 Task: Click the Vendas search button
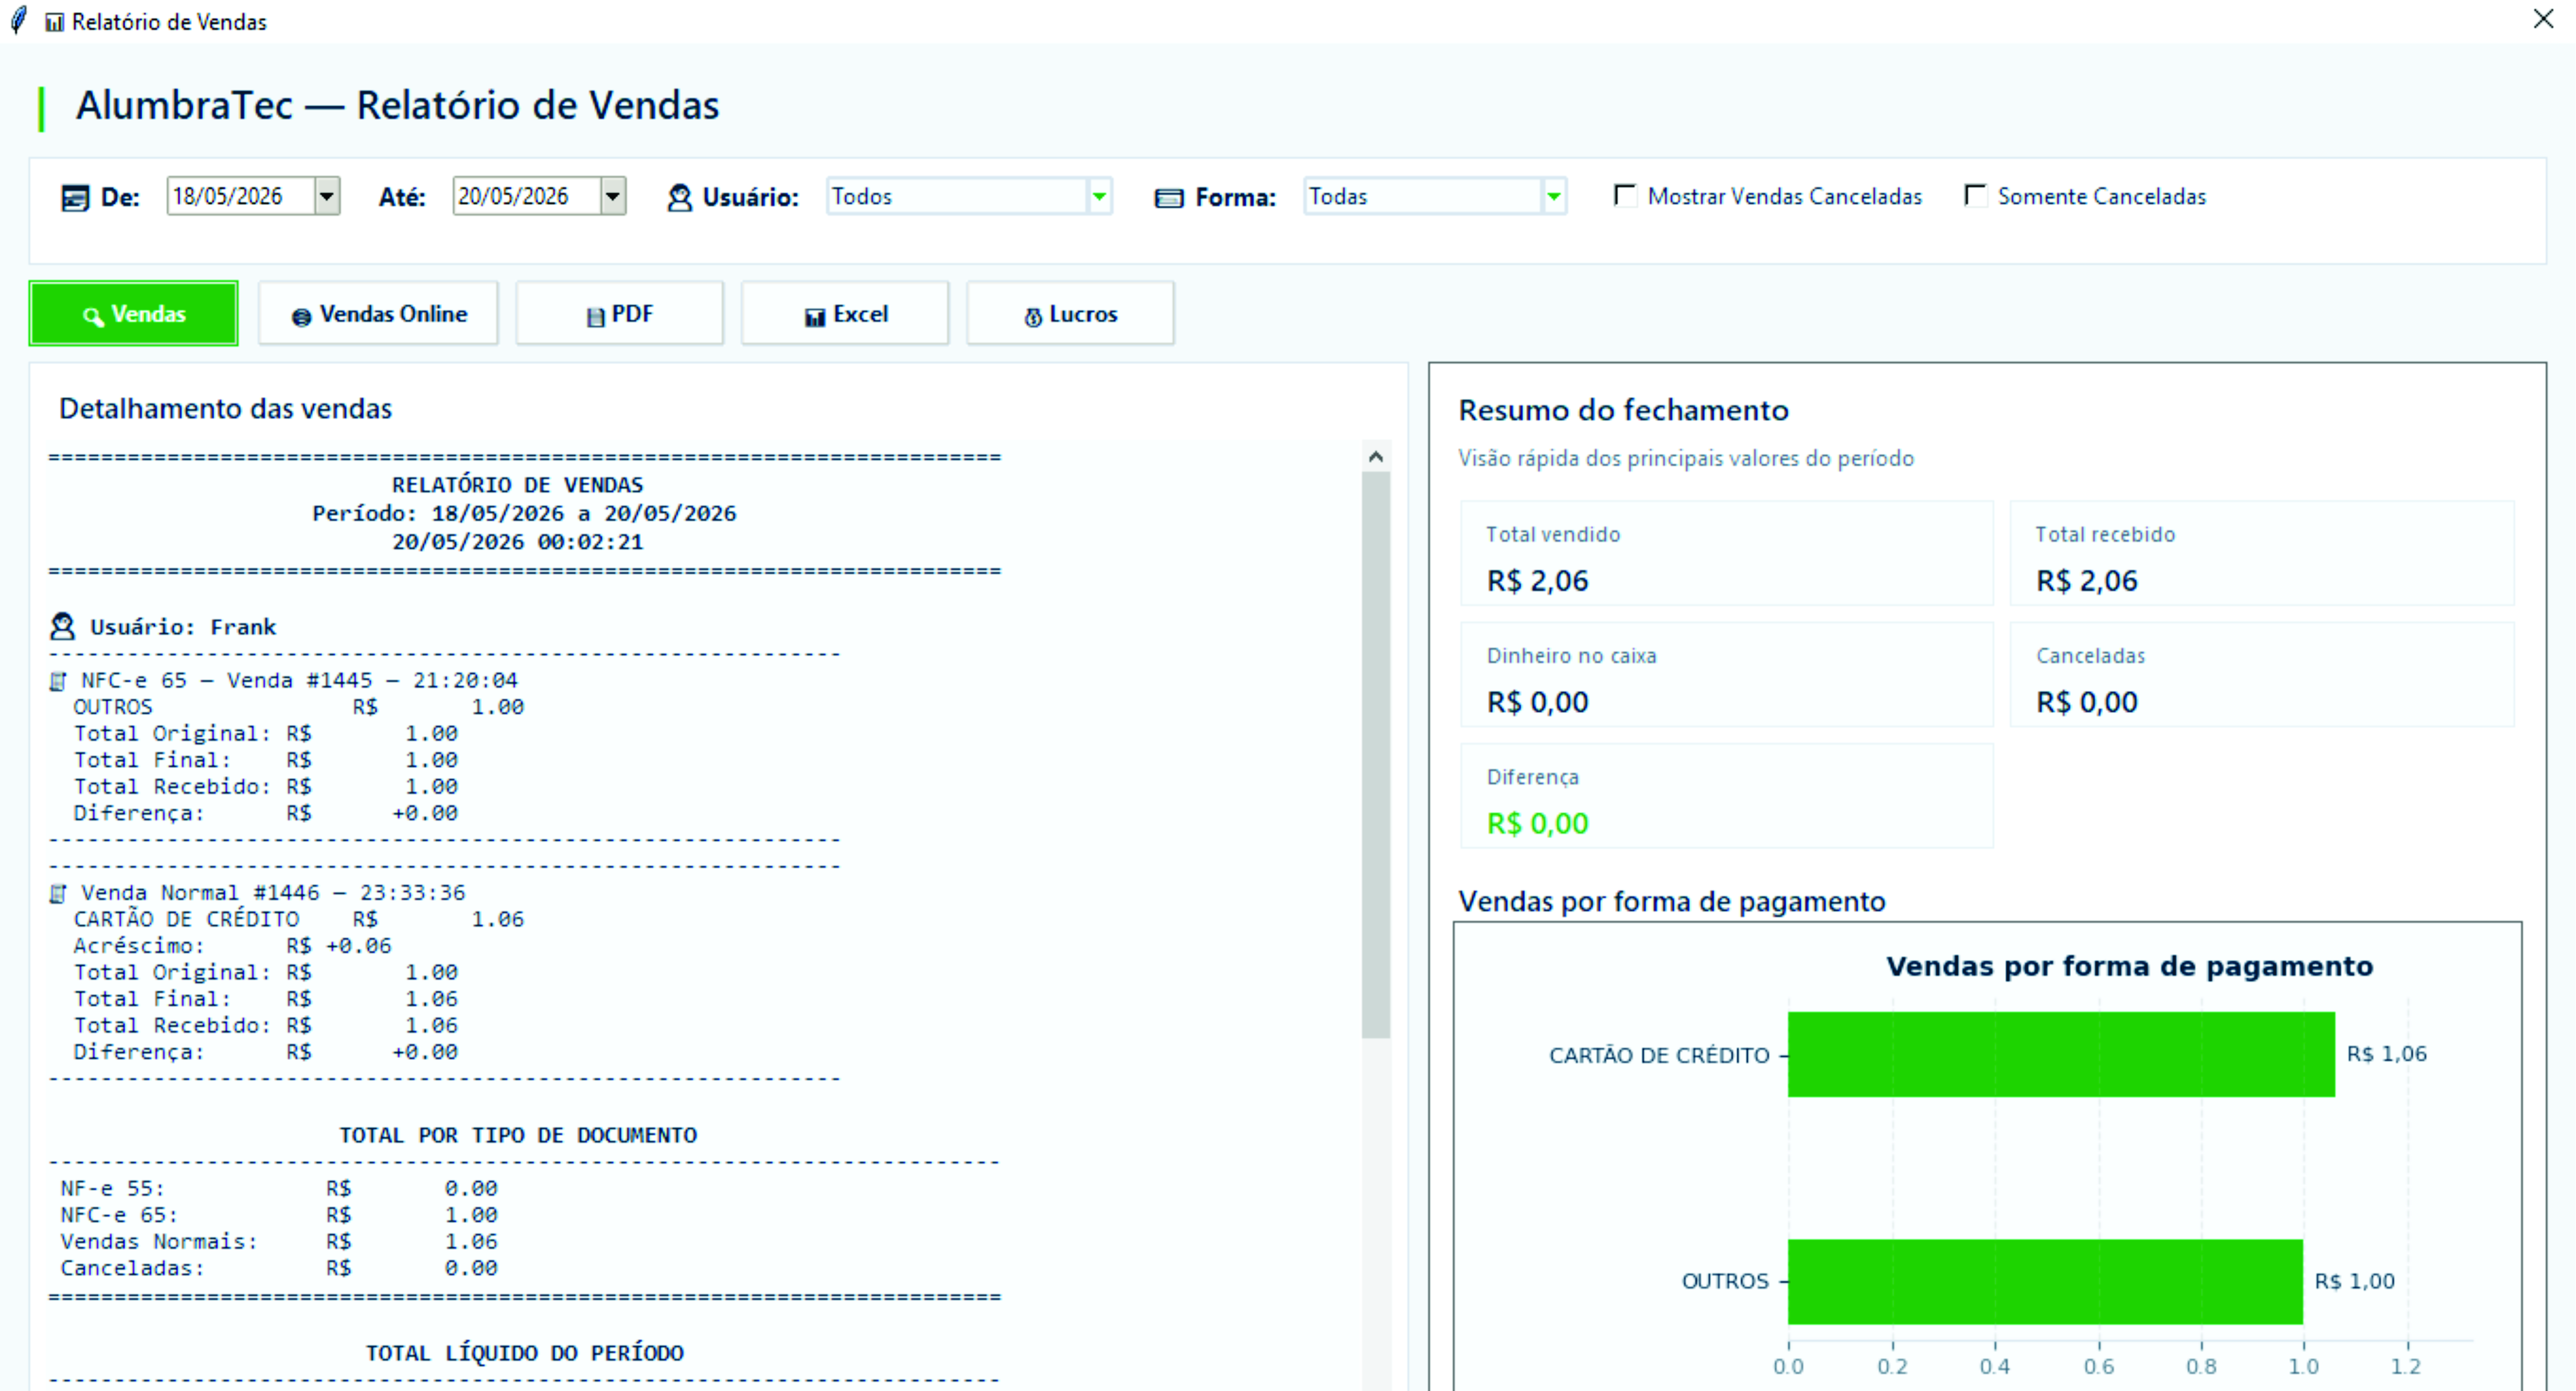(x=134, y=314)
